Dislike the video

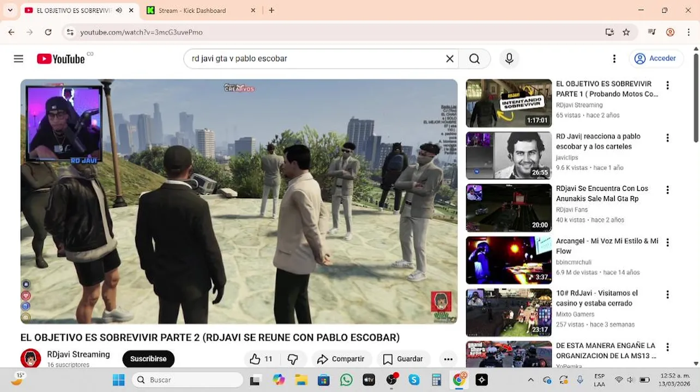pyautogui.click(x=293, y=359)
